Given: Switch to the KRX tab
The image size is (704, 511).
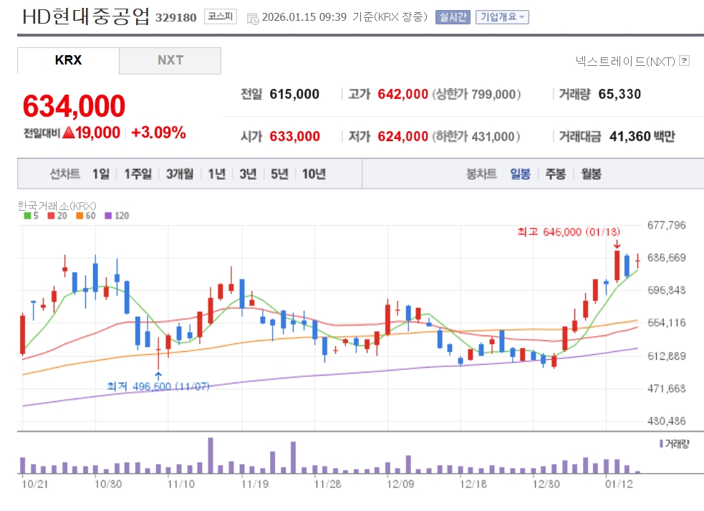Looking at the screenshot, I should click(68, 60).
